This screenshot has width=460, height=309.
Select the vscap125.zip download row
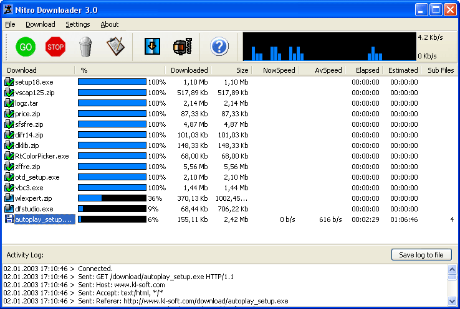click(230, 93)
